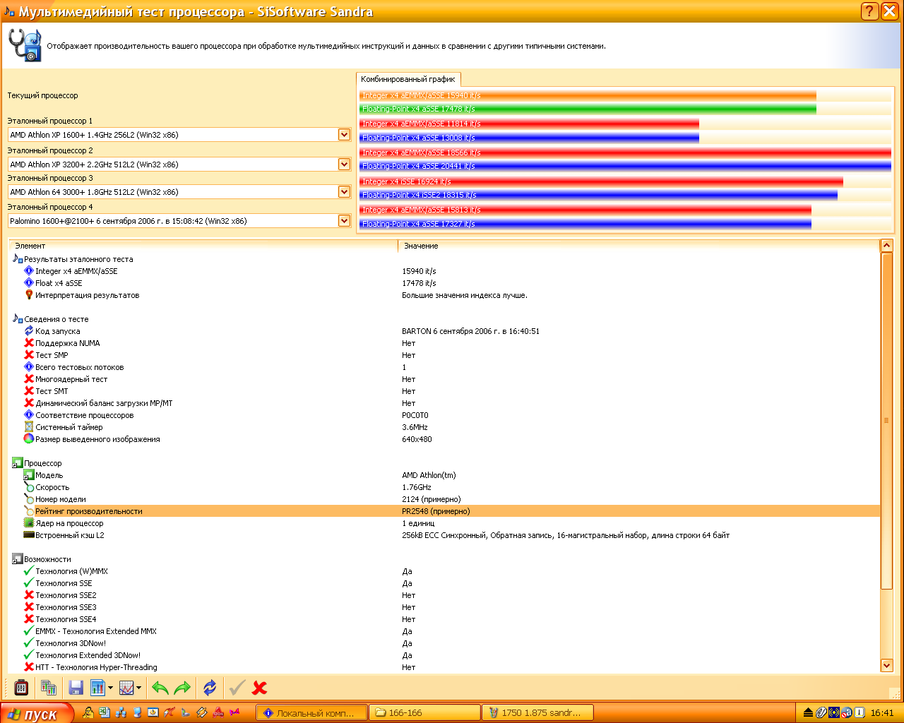Click the stopwatch icon in bottom toolbar
Screen dimensions: 904x723
21,687
